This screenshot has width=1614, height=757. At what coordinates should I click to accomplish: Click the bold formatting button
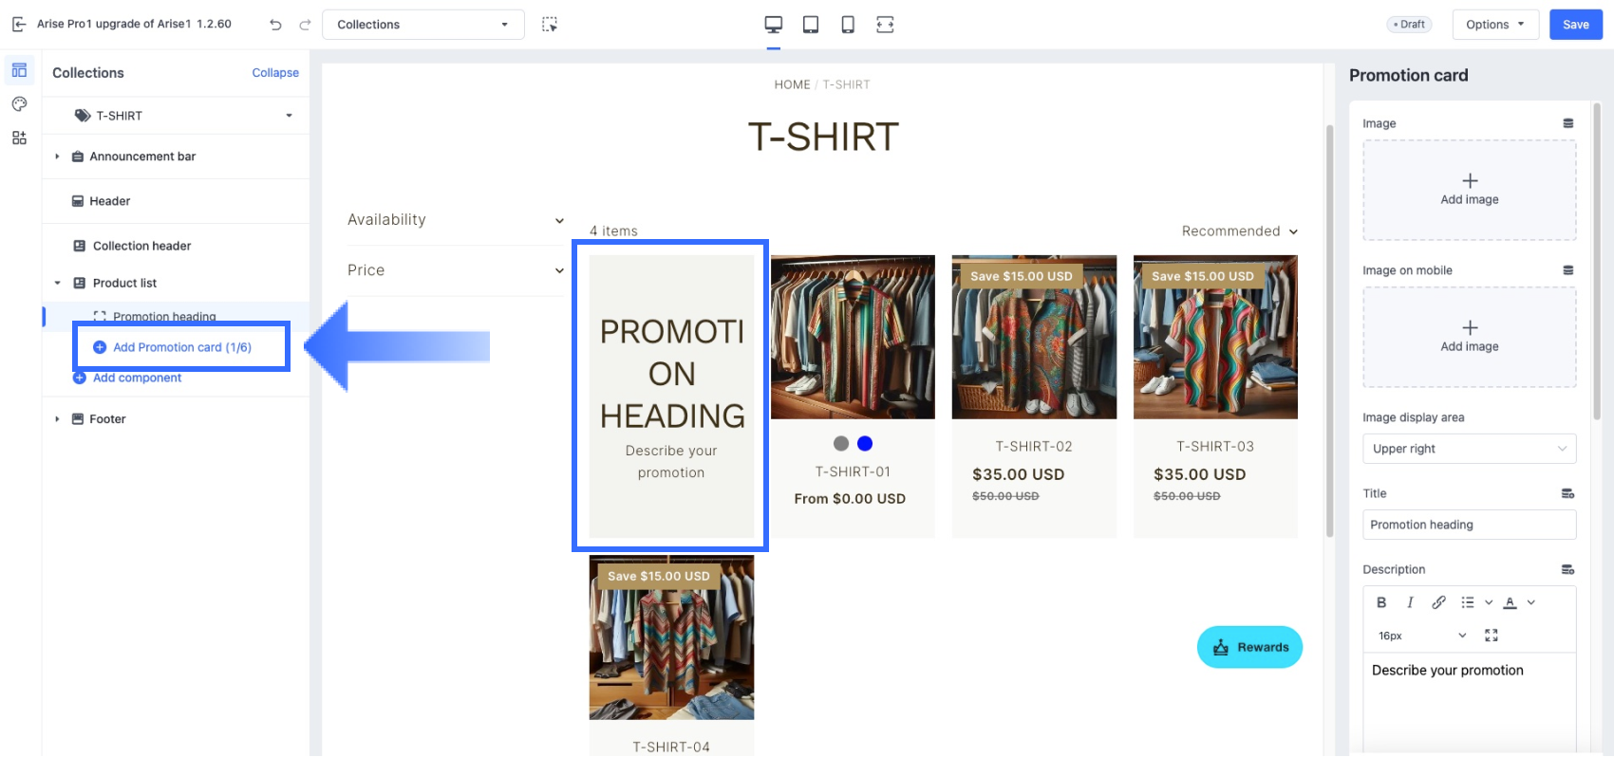pos(1381,602)
